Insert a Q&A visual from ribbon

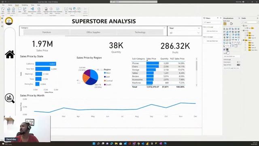tap(20, 10)
